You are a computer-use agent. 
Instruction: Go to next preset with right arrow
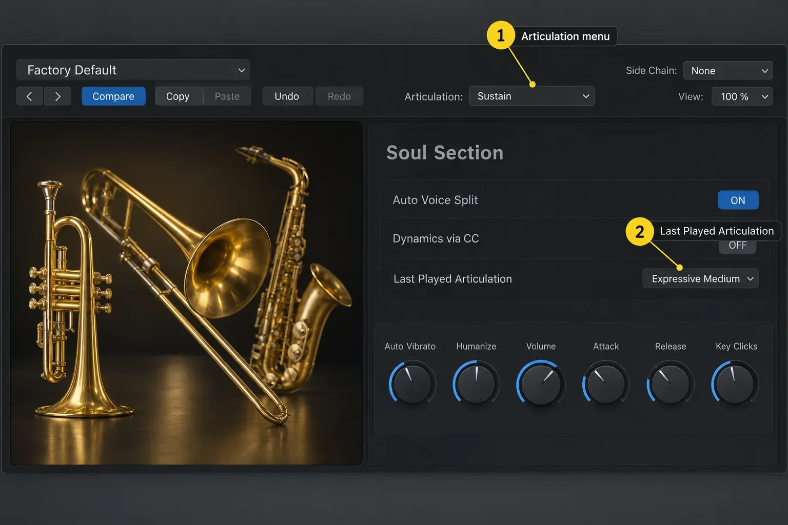57,96
